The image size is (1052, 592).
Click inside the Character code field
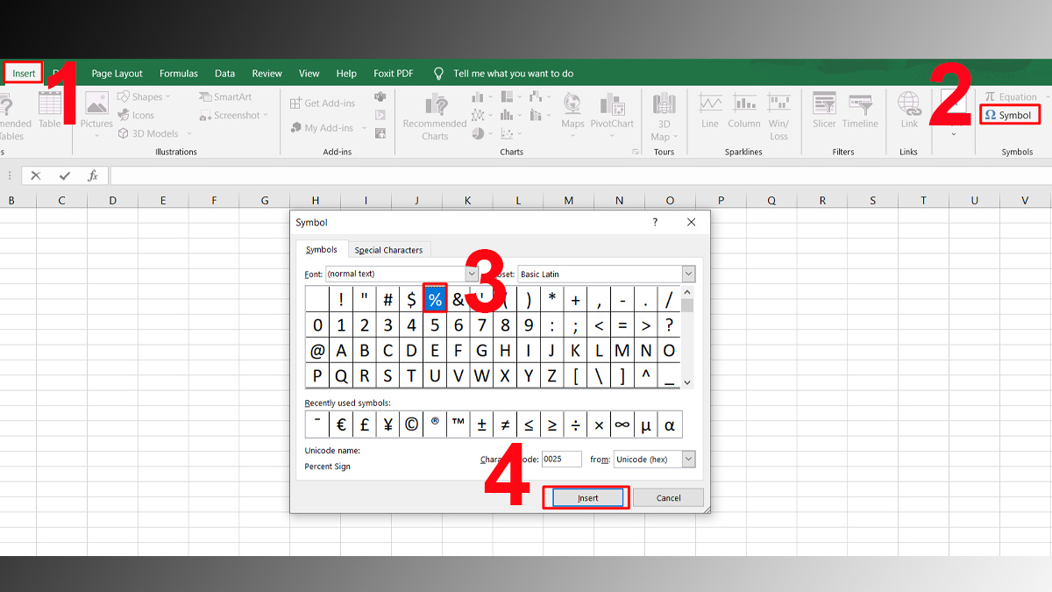562,459
